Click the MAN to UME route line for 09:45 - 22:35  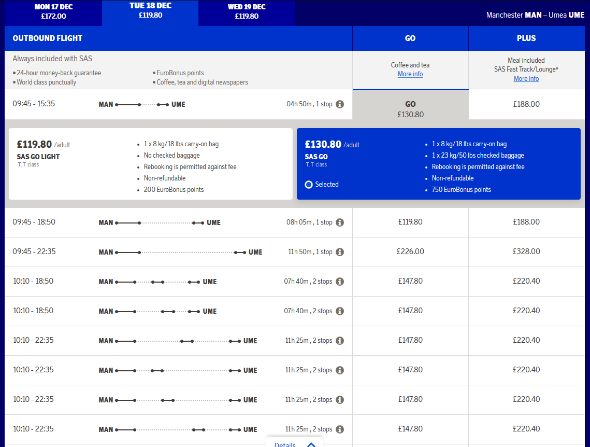click(x=181, y=253)
